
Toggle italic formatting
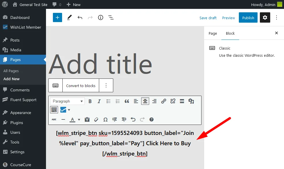tap(99, 101)
